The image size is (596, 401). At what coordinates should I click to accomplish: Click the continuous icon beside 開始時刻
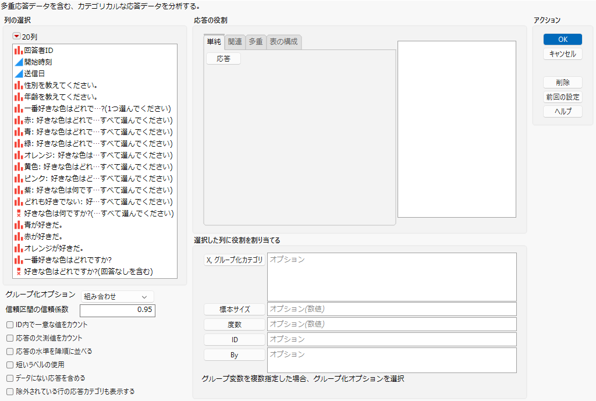coord(18,62)
